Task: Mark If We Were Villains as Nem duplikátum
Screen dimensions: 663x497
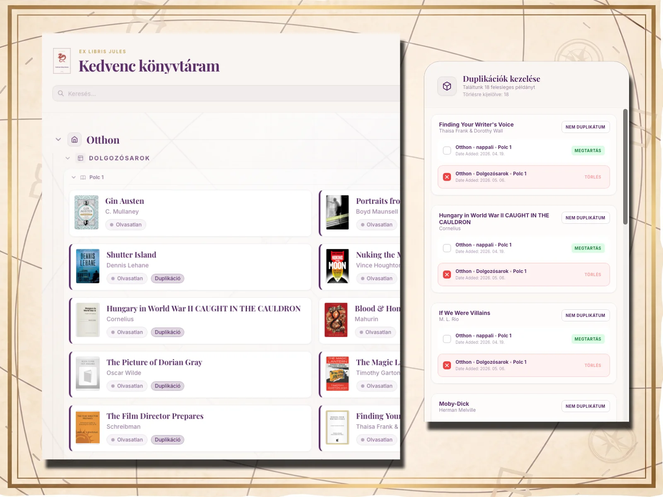Action: [x=585, y=316]
